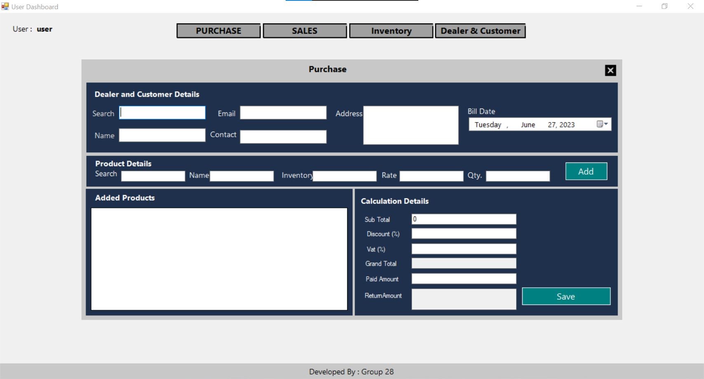This screenshot has height=379, width=704.
Task: Open the Dealer & Customer section
Action: coord(480,31)
